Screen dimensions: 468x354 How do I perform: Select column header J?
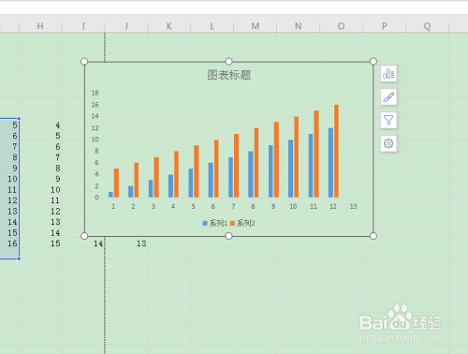(x=126, y=26)
